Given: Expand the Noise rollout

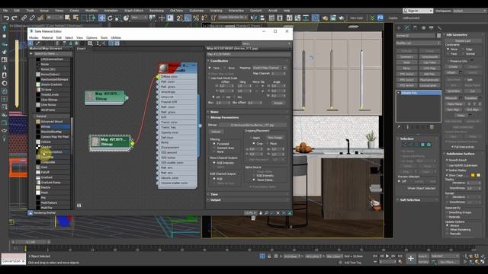Looking at the screenshot, I should (x=248, y=112).
